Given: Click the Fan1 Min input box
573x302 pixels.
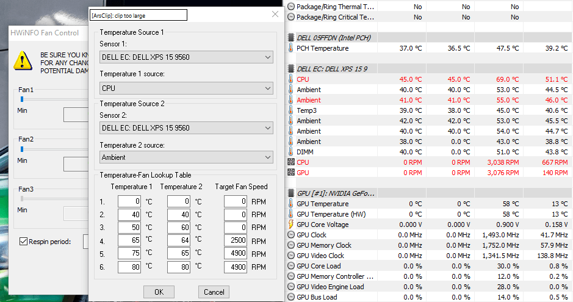Looking at the screenshot, I should point(76,115).
